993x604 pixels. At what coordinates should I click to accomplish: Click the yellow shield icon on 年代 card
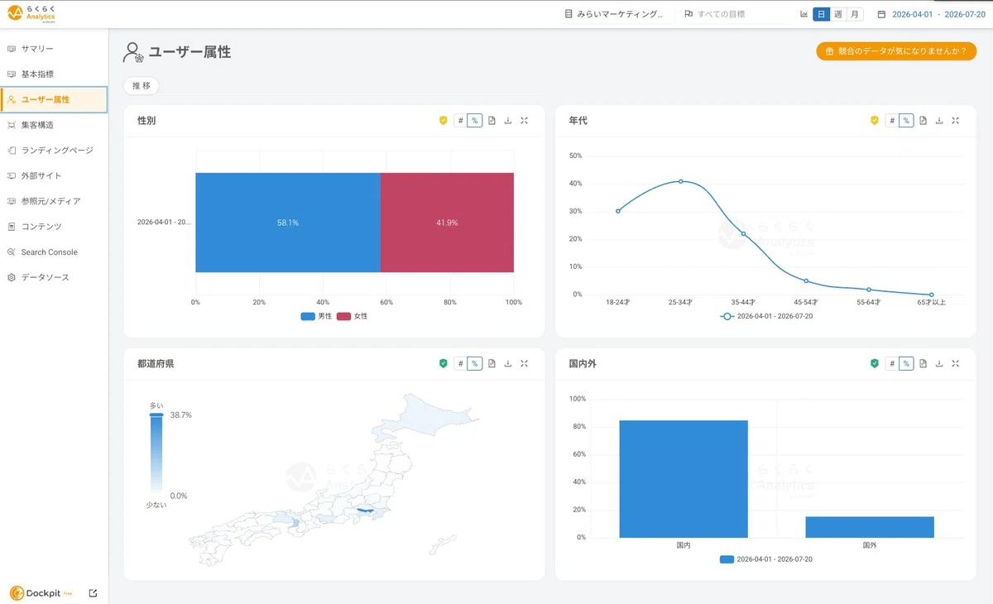875,121
